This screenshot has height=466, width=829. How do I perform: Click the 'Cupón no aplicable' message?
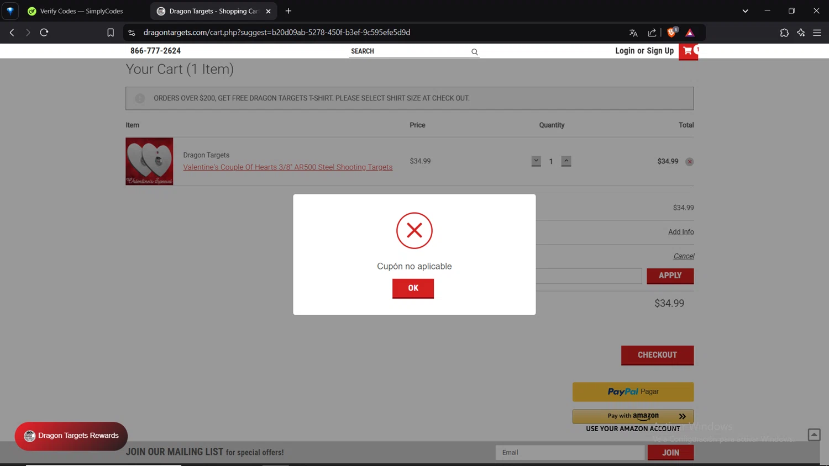[x=414, y=266]
